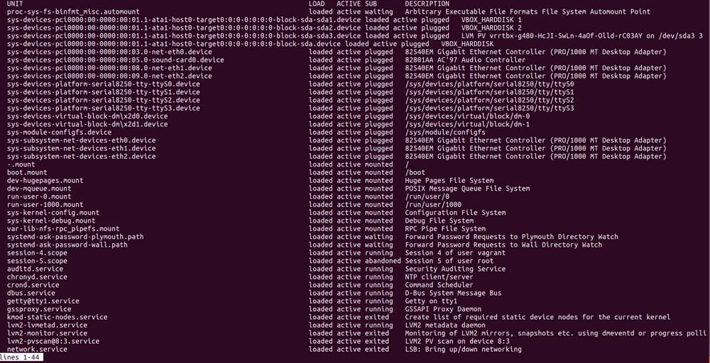710x363 pixels.
Task: Select the lvm2-lvmetad.service unit entry
Action: 47,325
